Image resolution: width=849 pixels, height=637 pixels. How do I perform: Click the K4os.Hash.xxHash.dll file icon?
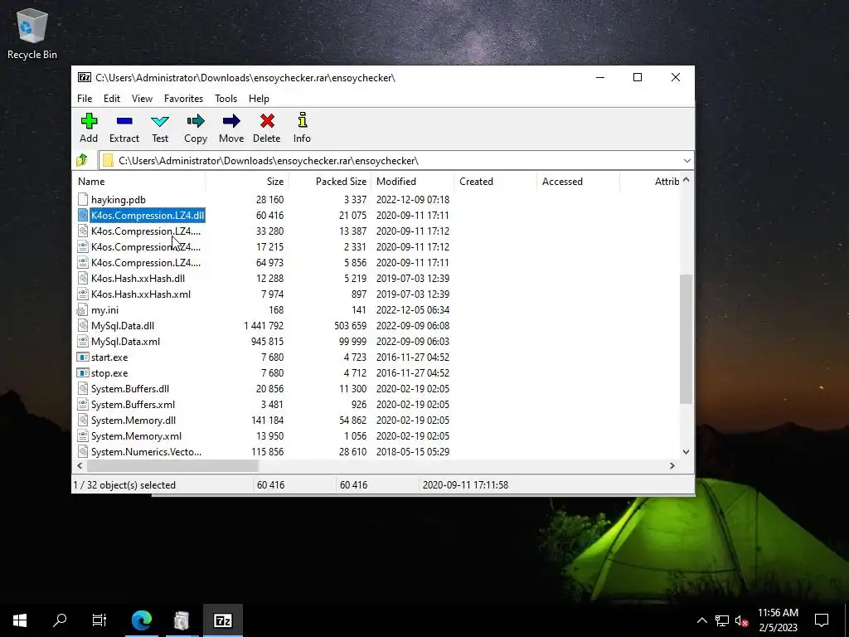coord(82,279)
